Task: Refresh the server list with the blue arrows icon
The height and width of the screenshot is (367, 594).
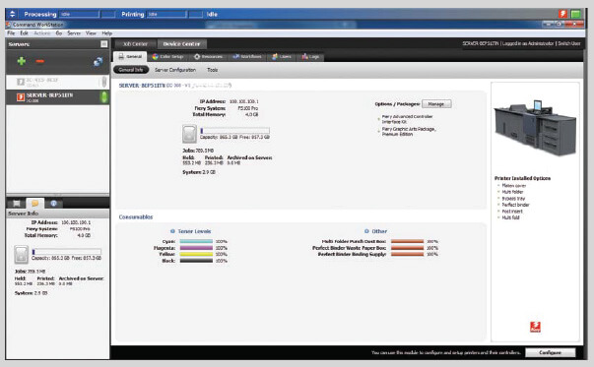Action: [98, 62]
